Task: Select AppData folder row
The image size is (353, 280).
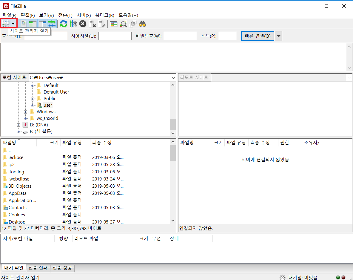Action: click(x=86, y=193)
